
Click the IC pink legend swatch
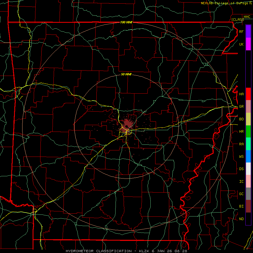(248, 181)
